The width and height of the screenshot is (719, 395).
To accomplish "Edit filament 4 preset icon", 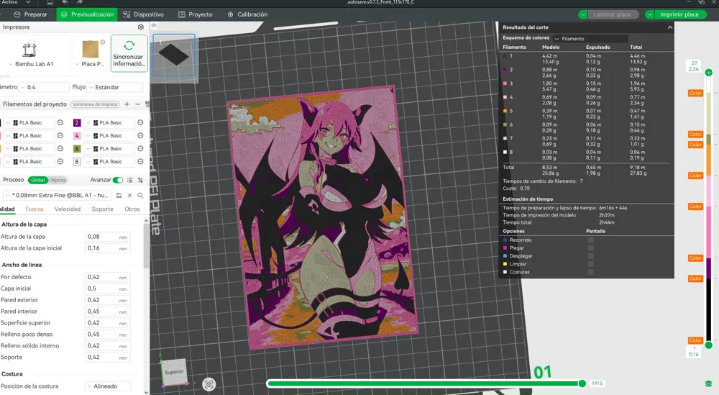I will click(140, 135).
